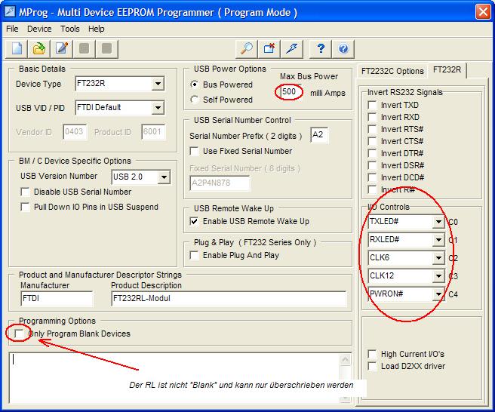Image resolution: width=495 pixels, height=412 pixels.
Task: Open the Device menu
Action: pyautogui.click(x=39, y=29)
